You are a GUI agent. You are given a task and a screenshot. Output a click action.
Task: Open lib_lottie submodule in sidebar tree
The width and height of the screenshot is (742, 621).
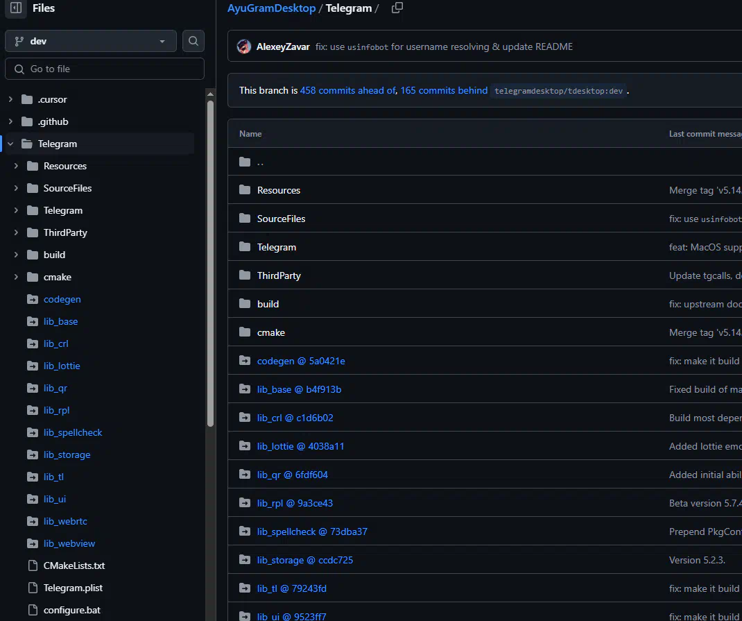click(62, 366)
